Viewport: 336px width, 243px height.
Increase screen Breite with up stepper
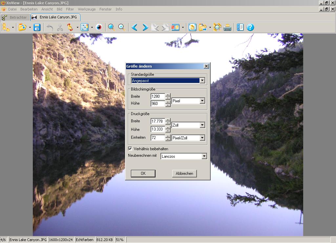pyautogui.click(x=168, y=95)
